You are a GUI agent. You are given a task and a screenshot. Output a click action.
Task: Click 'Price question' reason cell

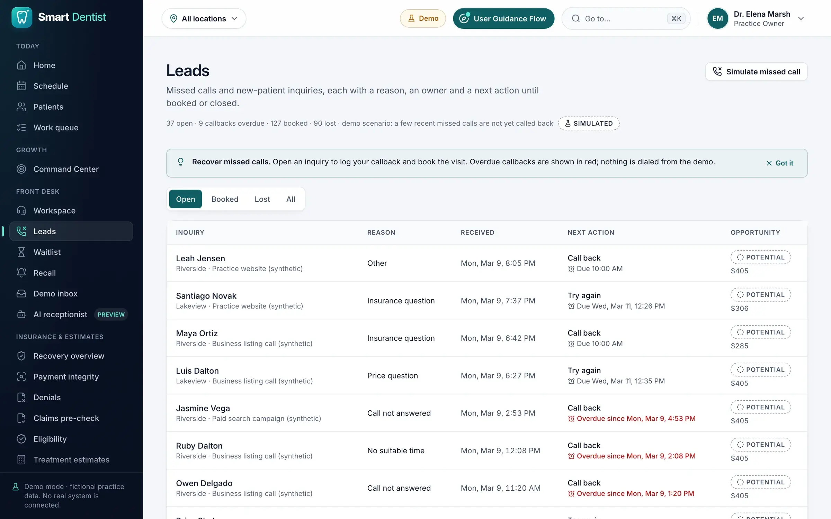392,375
